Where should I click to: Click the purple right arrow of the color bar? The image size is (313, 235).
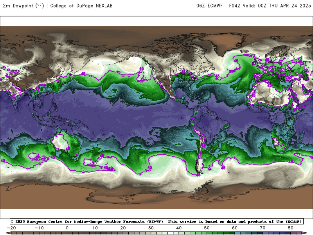point(305,233)
